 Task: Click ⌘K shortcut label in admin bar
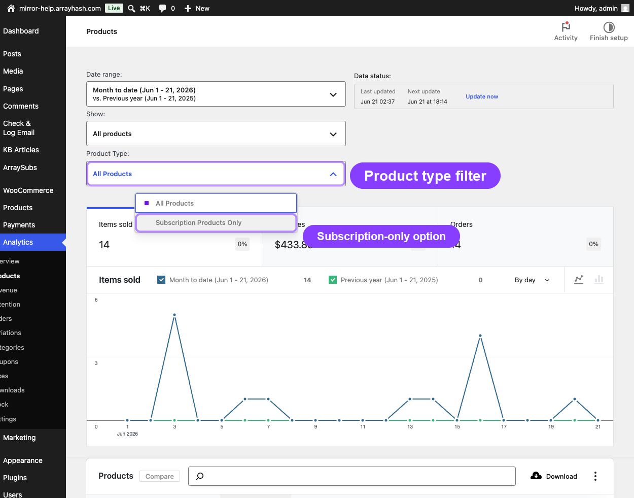pyautogui.click(x=145, y=8)
